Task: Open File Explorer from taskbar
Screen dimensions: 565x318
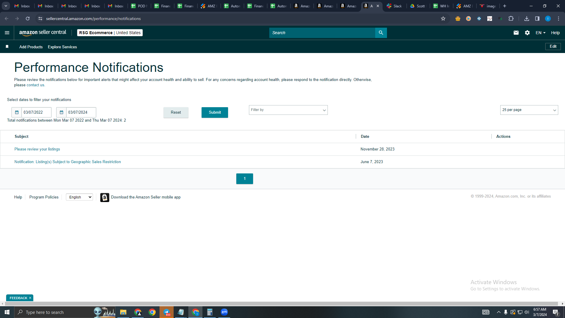Action: point(123,312)
